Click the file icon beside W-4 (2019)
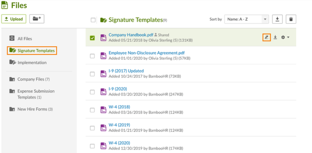The height and width of the screenshot is (153, 312). point(103,128)
